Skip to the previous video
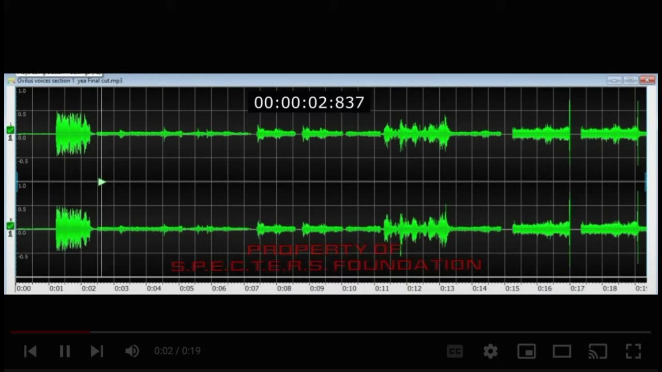The image size is (662, 372). point(31,351)
